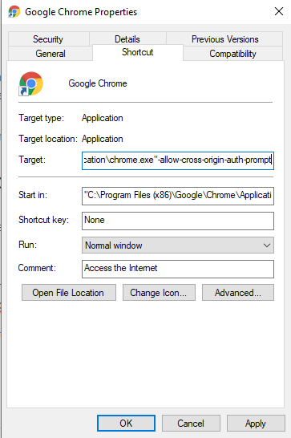Click the 'Start in:' label
291x438 pixels.
33,195
